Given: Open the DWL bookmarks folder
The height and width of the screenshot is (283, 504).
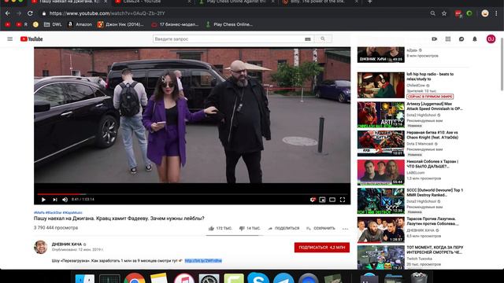Looking at the screenshot, I should (x=53, y=24).
